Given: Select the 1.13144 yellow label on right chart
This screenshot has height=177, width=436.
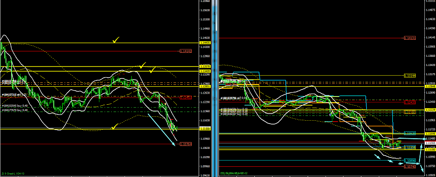Looking at the screenshot, I should click(410, 76).
